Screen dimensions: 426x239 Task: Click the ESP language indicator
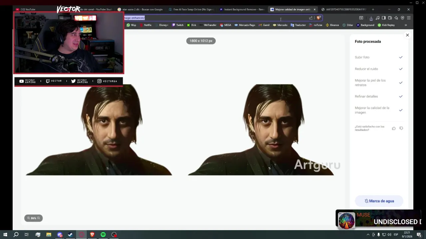pyautogui.click(x=396, y=235)
